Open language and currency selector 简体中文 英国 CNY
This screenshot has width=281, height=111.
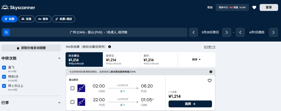232,8
